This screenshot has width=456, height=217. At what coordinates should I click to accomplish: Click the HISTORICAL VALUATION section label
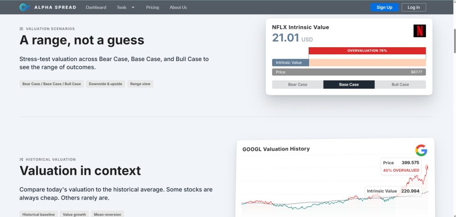(51, 160)
